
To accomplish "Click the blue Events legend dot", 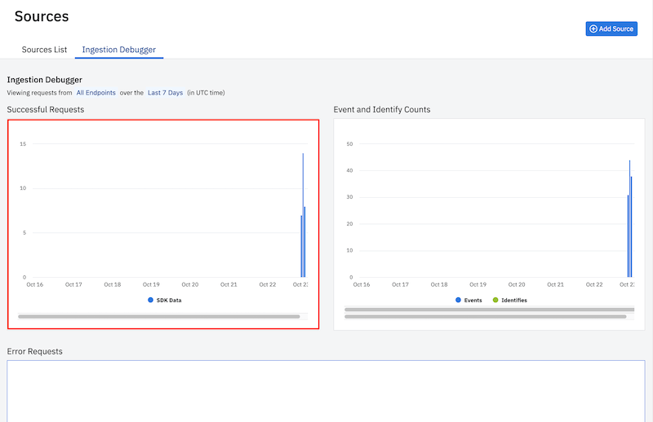I will [458, 301].
